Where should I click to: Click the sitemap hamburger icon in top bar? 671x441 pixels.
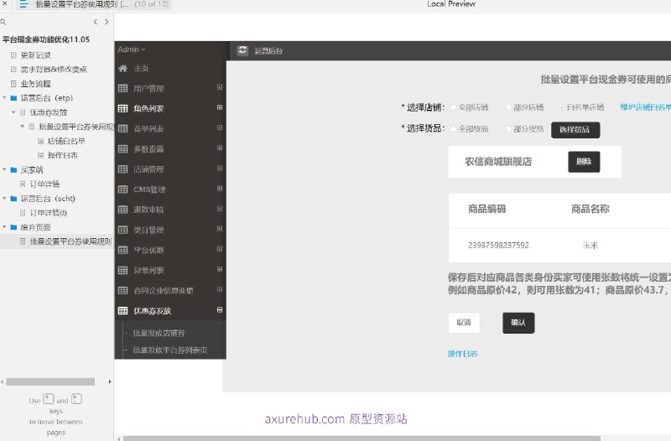[x=23, y=4]
